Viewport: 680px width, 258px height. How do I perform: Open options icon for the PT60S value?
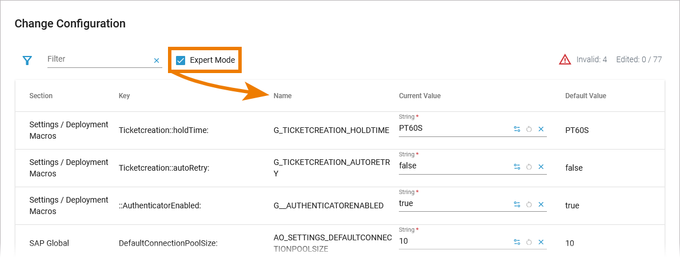517,129
